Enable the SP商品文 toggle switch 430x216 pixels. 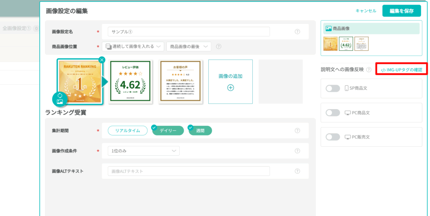click(x=333, y=88)
